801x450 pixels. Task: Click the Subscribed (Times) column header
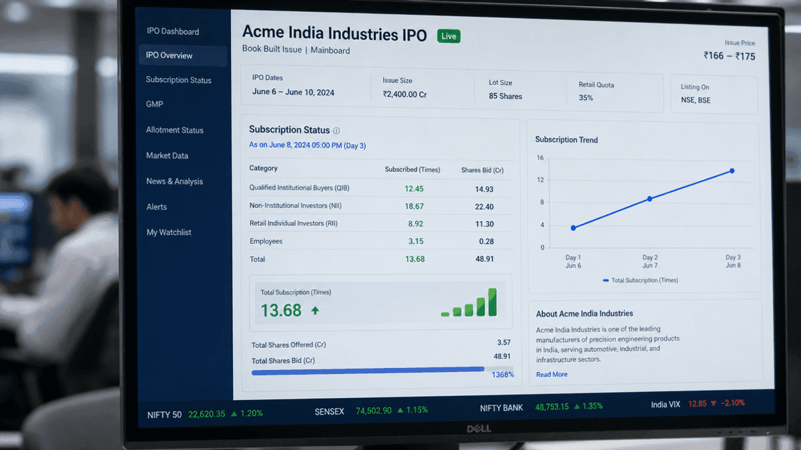click(413, 169)
